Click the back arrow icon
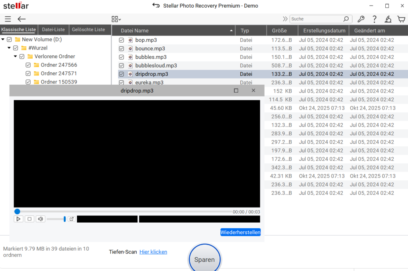 tap(22, 19)
